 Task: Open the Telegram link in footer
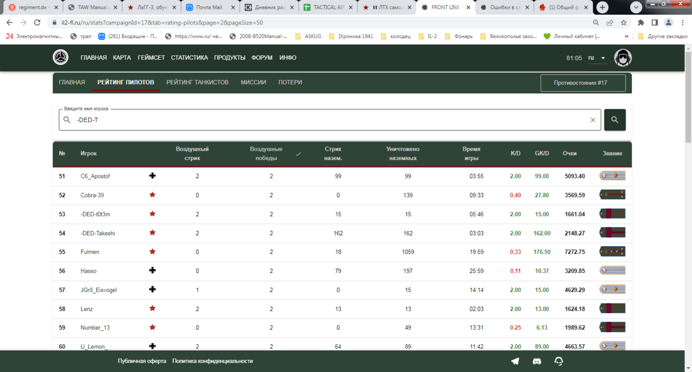(x=515, y=361)
